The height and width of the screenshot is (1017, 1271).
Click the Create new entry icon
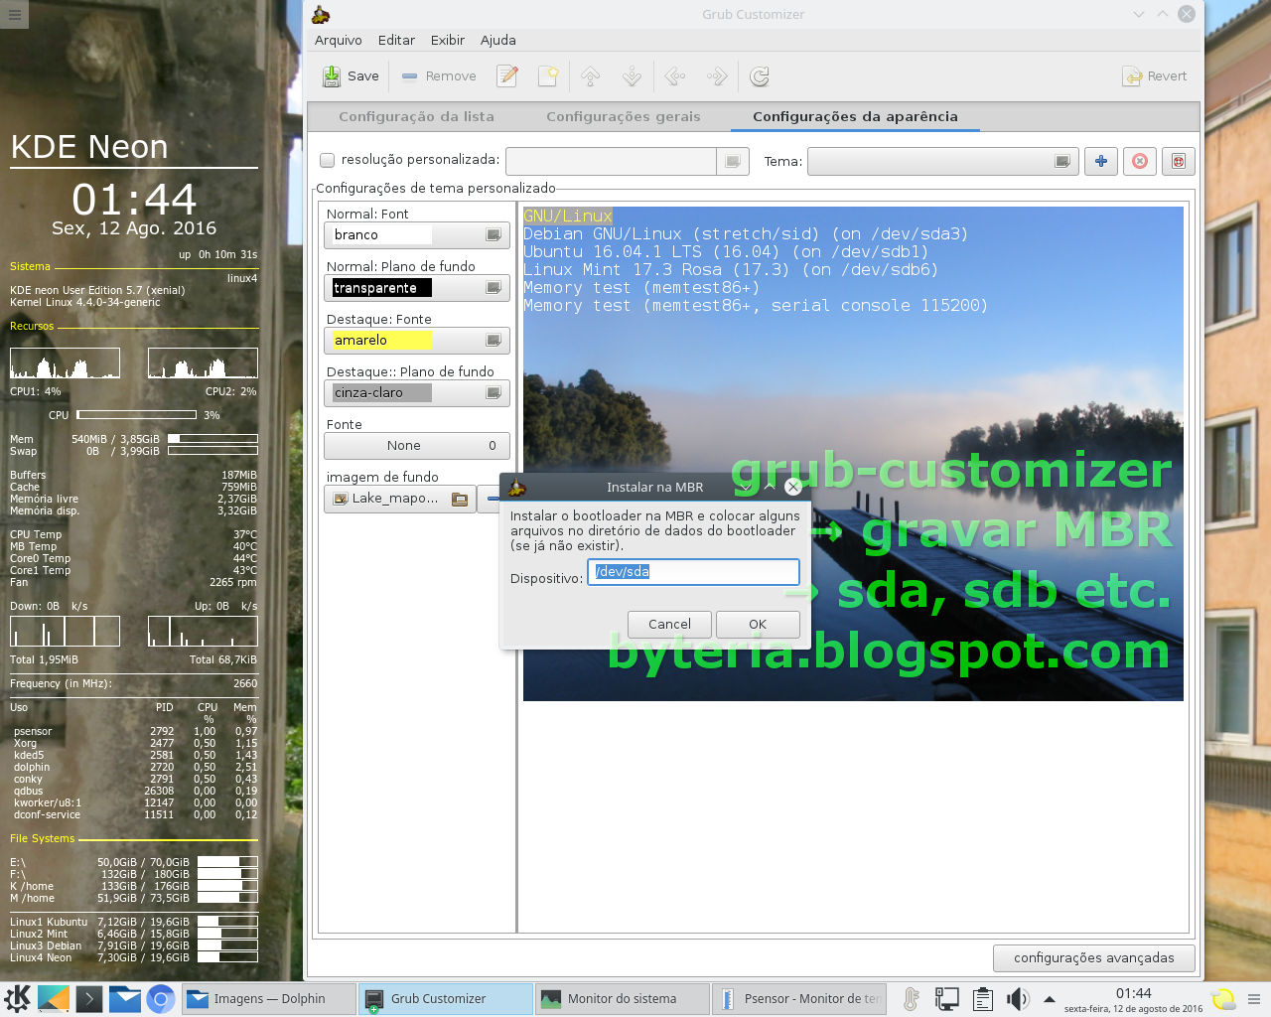click(548, 75)
